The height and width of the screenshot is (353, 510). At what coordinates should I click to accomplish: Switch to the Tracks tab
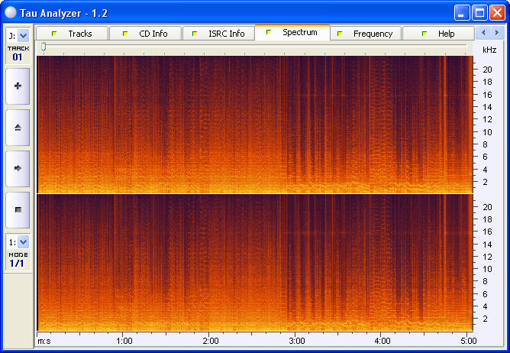73,34
